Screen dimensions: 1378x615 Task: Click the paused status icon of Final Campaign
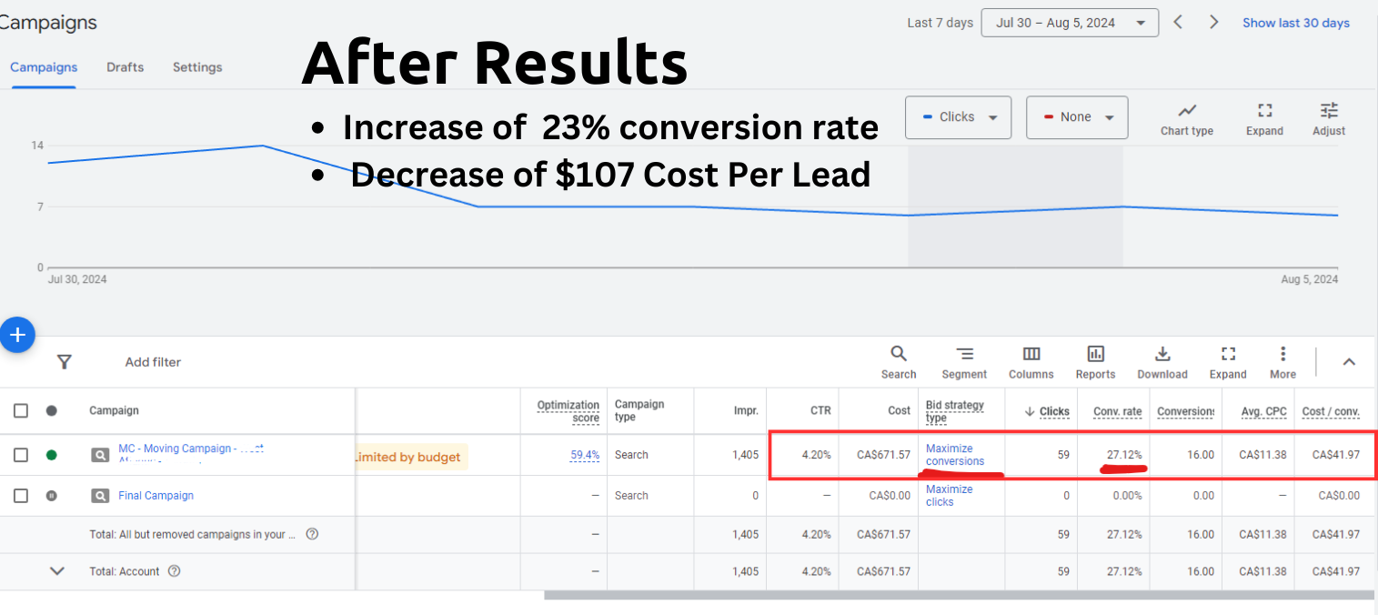(x=51, y=496)
